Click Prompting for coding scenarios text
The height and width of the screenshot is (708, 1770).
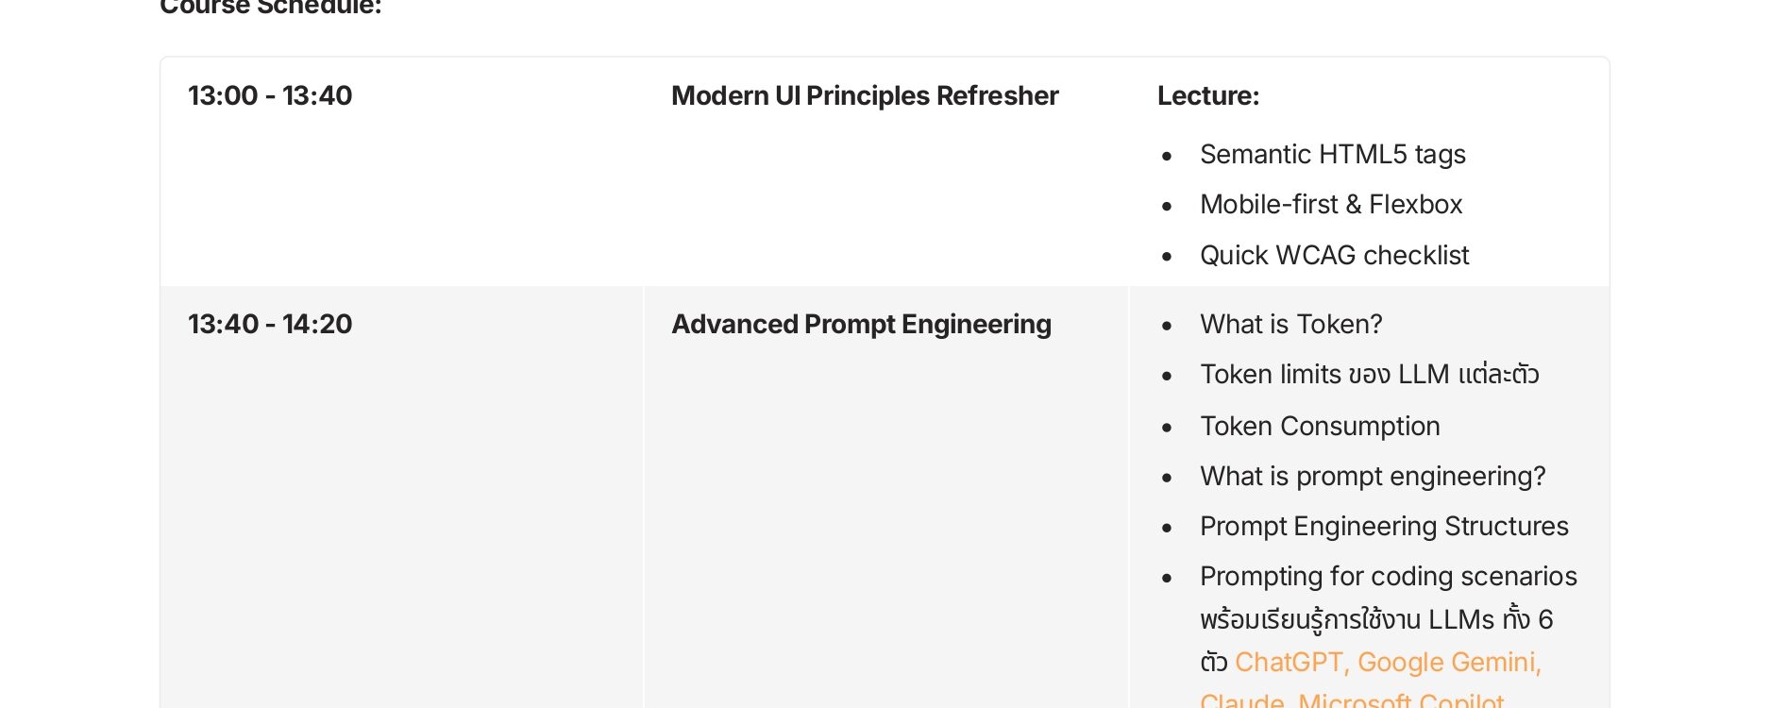(x=1389, y=576)
